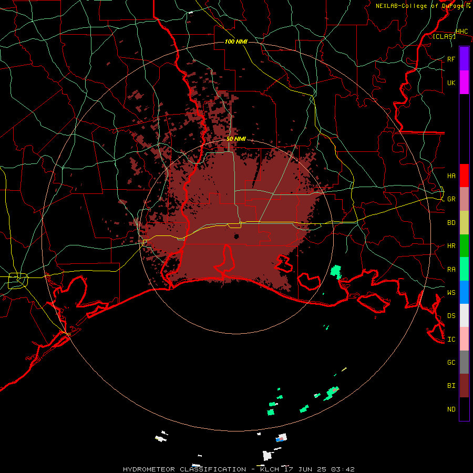The height and width of the screenshot is (473, 473).
Task: Click the RA legend label
Action: point(451,270)
